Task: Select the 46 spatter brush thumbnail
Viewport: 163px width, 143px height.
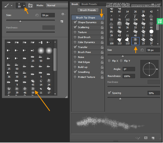Action: tap(25, 90)
